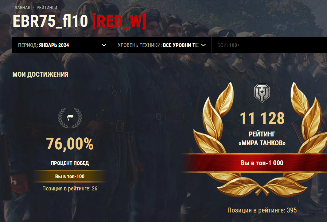Click the БОИ: 100+ filter field

pos(261,45)
